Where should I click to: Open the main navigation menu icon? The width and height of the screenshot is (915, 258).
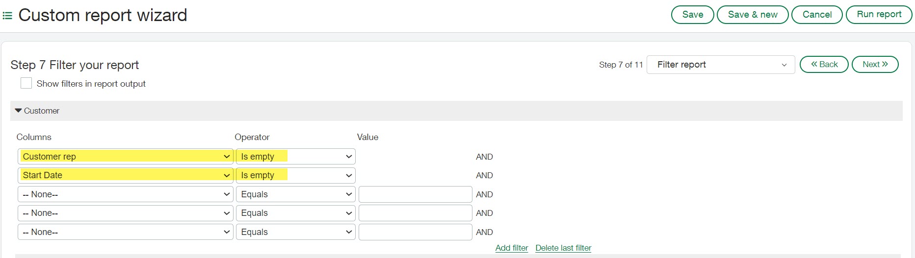[x=7, y=16]
